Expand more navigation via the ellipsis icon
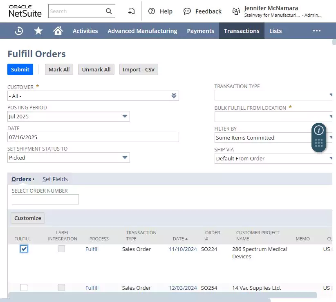 pos(316,30)
